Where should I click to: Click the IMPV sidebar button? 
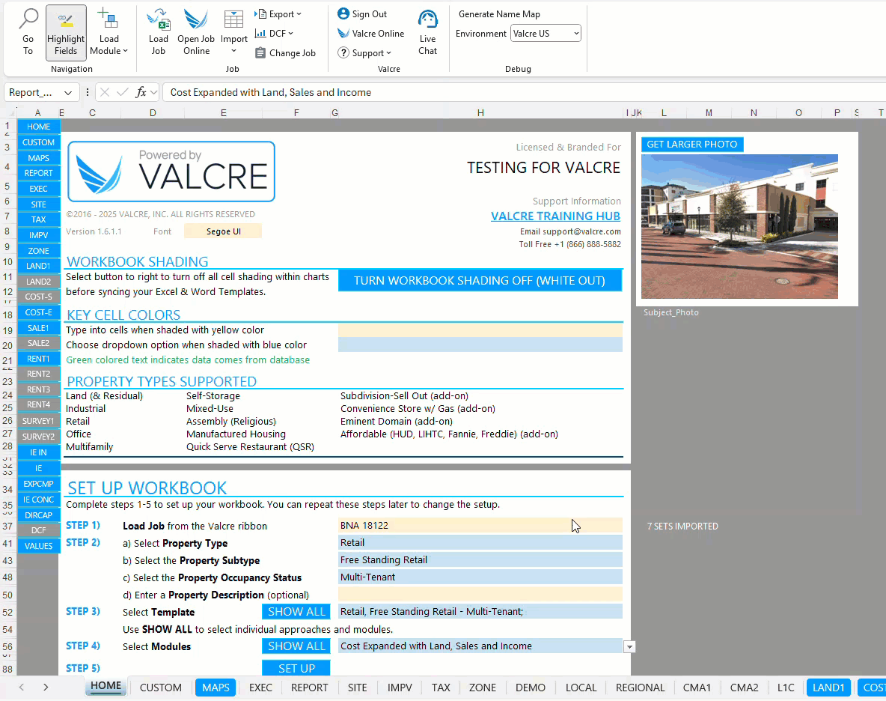38,235
